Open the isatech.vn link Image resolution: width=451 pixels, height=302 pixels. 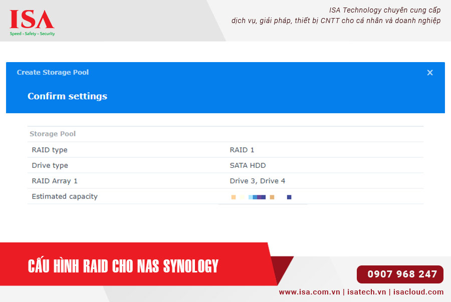coord(366,292)
